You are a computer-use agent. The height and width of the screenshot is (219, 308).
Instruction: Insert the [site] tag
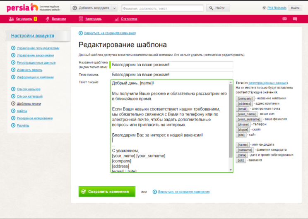click(241, 135)
